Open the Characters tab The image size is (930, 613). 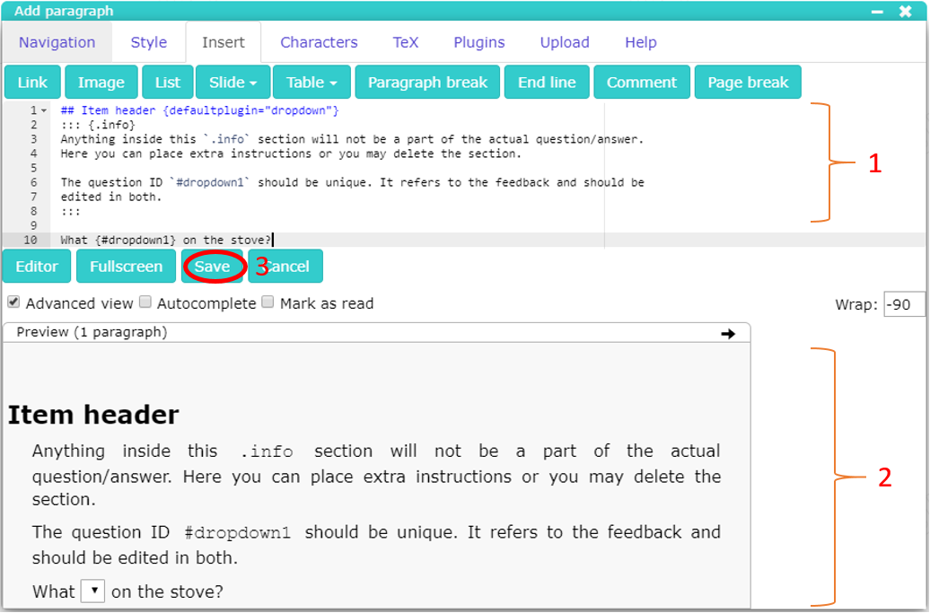pyautogui.click(x=319, y=42)
